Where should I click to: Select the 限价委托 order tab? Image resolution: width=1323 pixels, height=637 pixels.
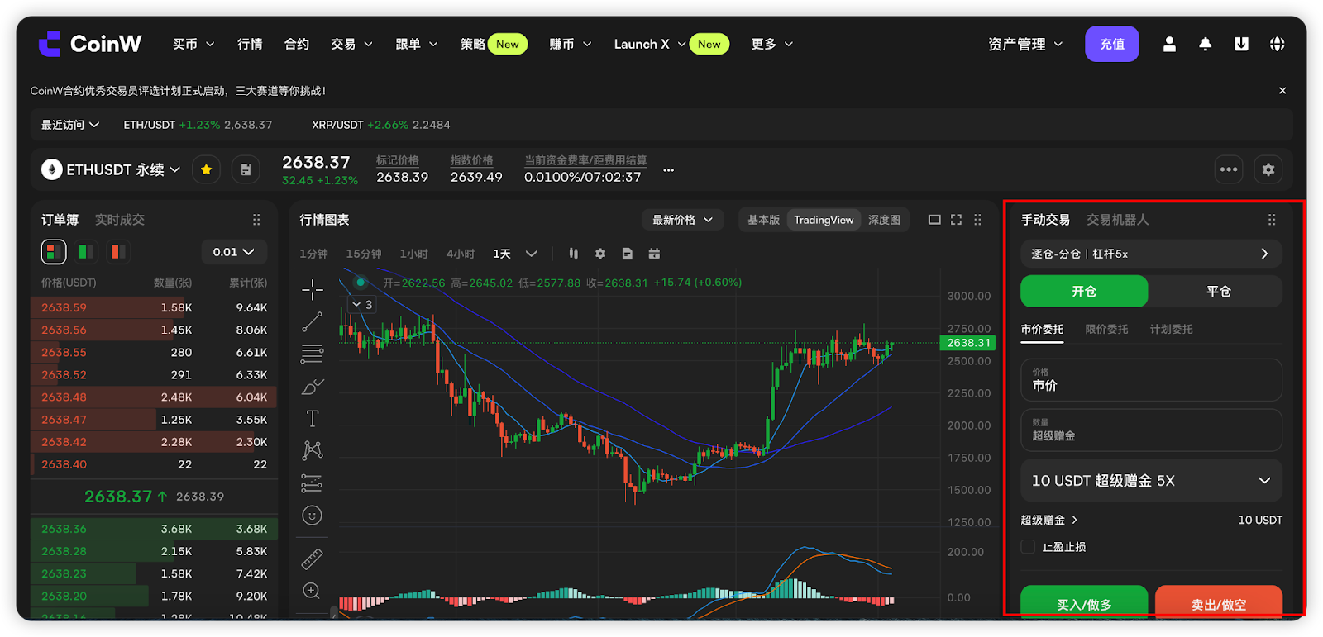(1106, 329)
